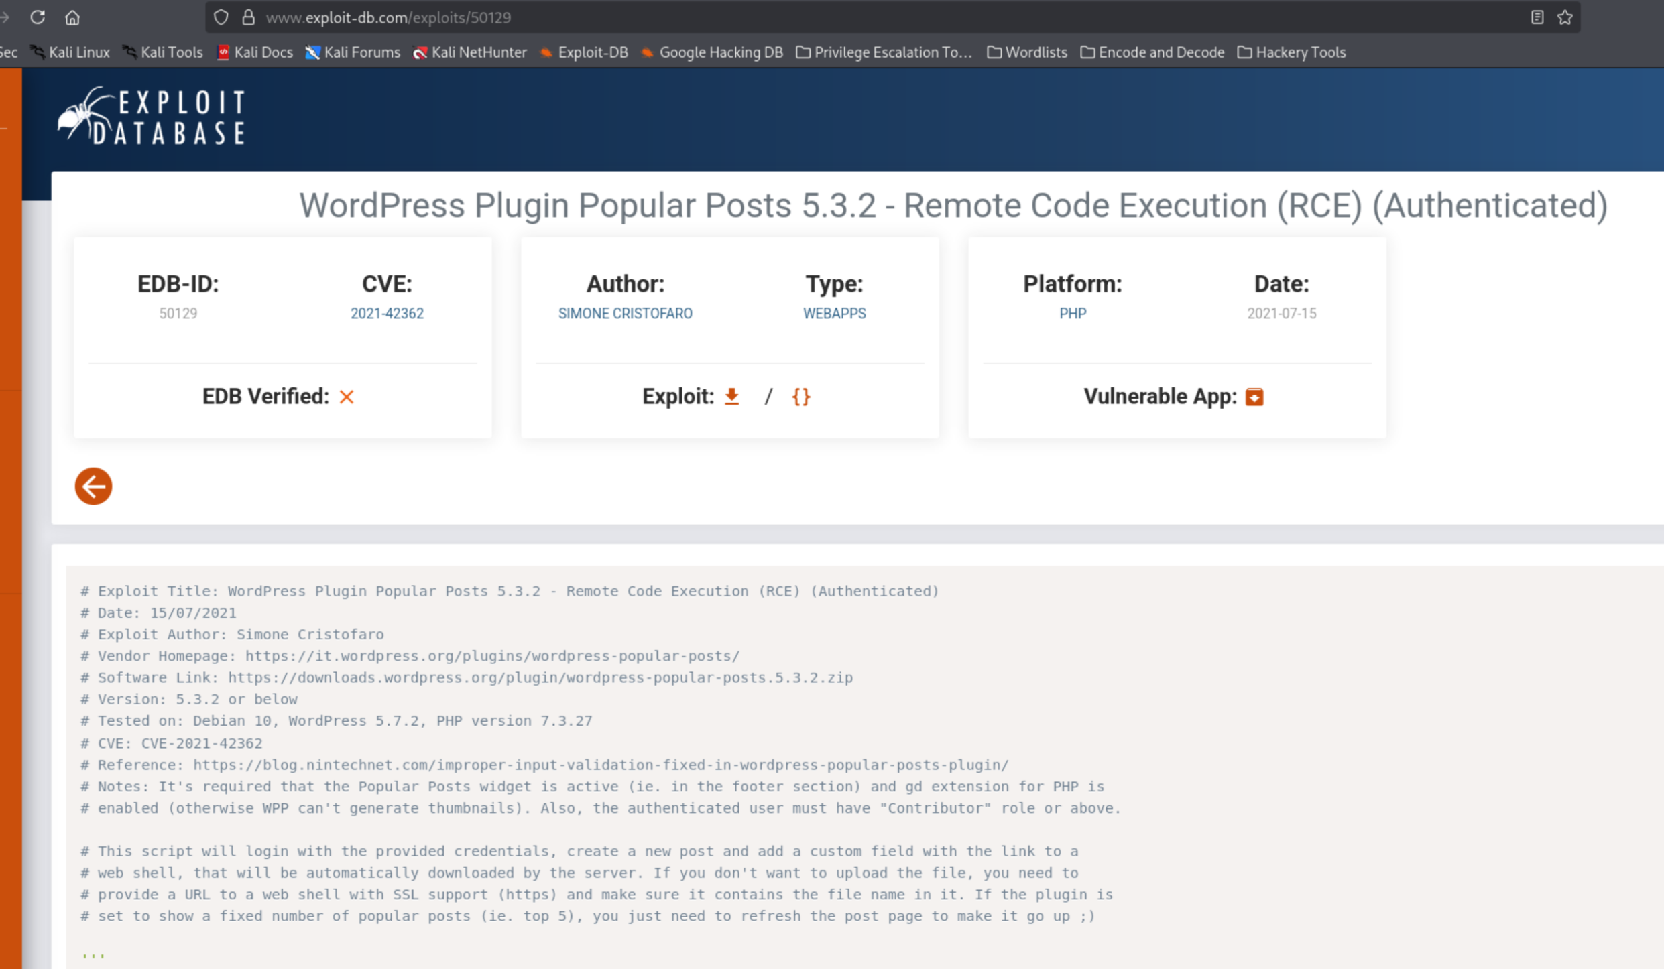Click the 'Tested on: Debian 10' line
The height and width of the screenshot is (969, 1664).
click(x=336, y=720)
